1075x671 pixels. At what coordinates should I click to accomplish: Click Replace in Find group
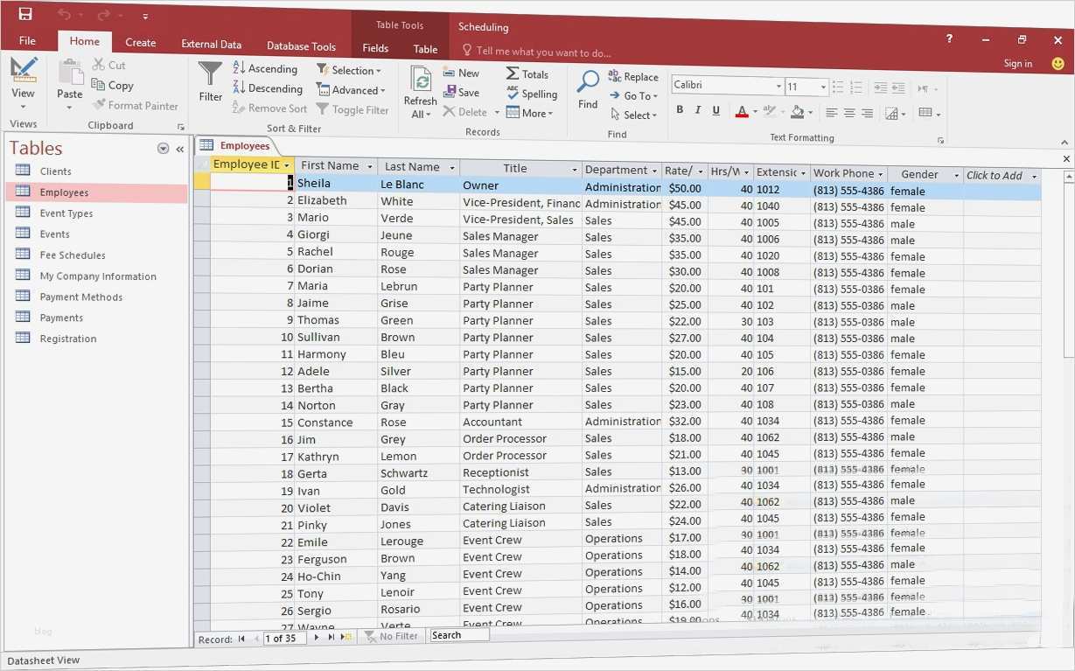633,77
